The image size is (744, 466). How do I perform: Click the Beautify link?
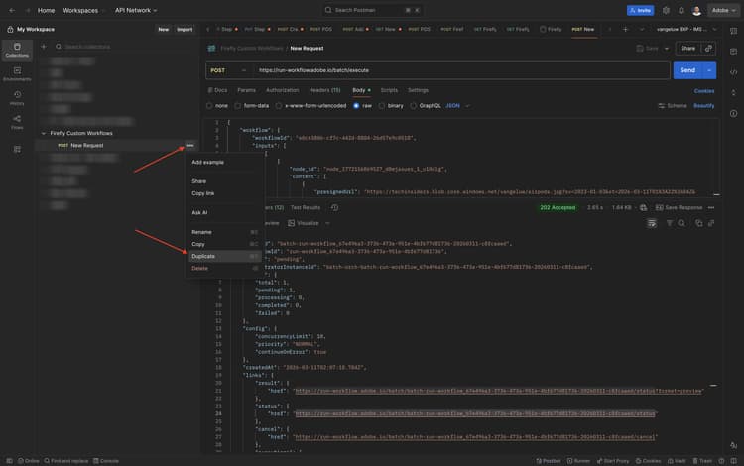point(703,105)
